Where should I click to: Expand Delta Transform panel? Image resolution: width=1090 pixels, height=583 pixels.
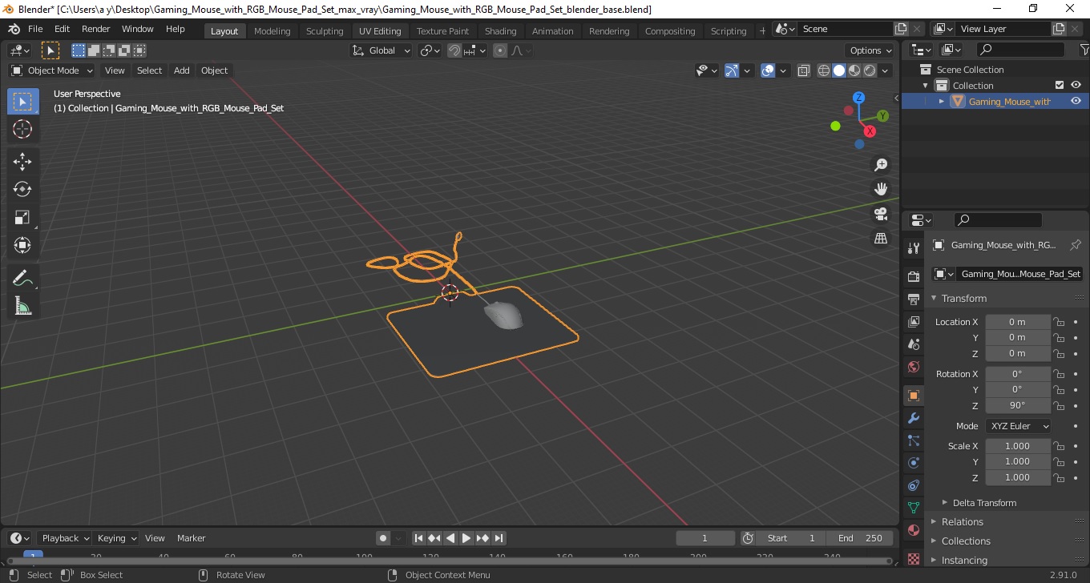point(984,503)
